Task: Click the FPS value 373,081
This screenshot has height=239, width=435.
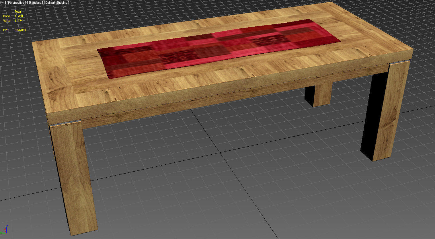Action: (20, 30)
